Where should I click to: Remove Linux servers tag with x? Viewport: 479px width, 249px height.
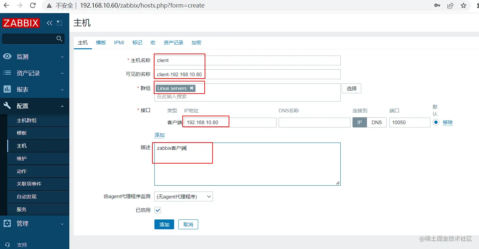coord(192,88)
